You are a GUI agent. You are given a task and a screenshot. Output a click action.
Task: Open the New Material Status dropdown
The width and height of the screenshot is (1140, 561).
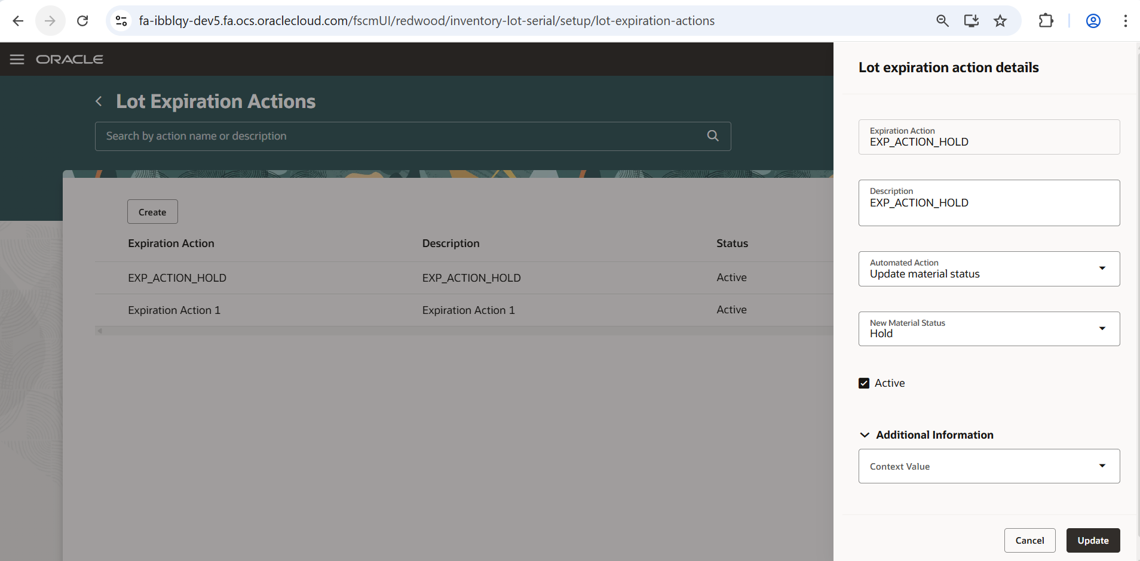pyautogui.click(x=989, y=329)
